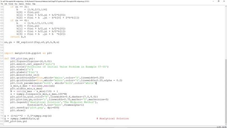Screen dimensions: 227x128
Task: Click the 'return b,k' statement
Action: (18, 37)
